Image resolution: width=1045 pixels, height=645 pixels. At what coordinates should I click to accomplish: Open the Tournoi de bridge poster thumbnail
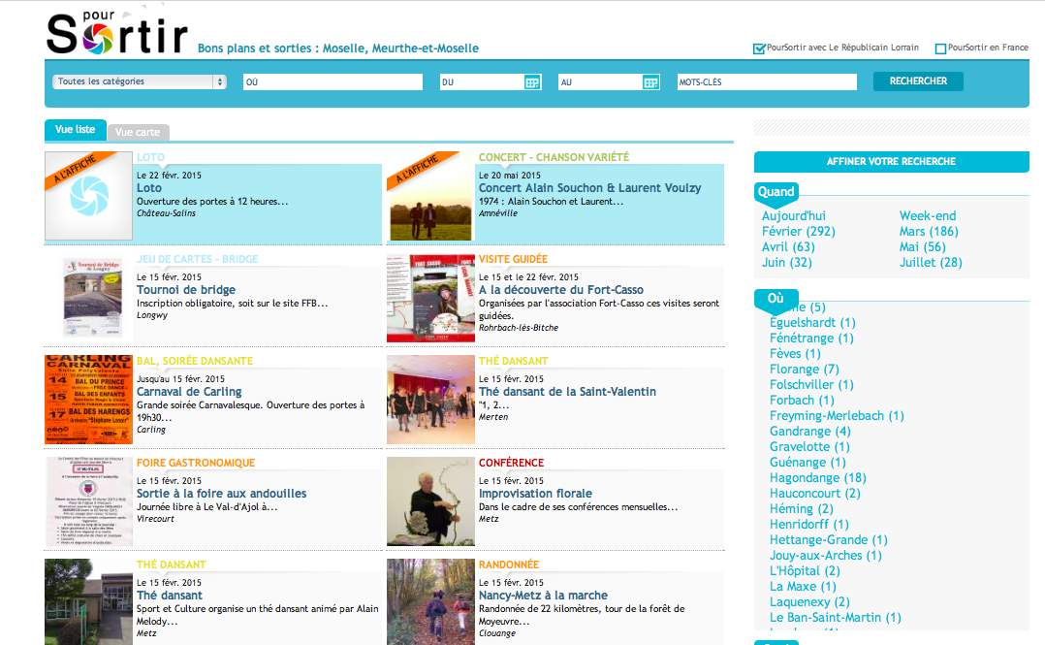pos(88,298)
